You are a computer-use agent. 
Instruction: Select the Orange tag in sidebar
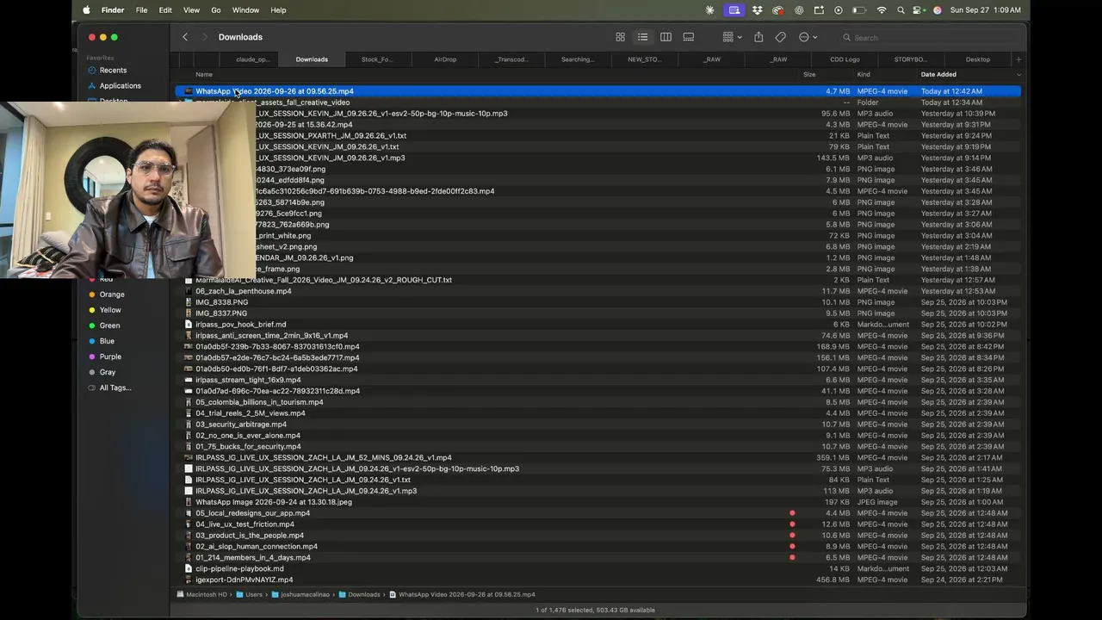(x=112, y=294)
